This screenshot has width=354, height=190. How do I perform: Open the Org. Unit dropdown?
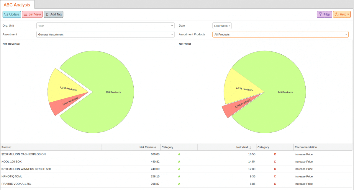[172, 25]
